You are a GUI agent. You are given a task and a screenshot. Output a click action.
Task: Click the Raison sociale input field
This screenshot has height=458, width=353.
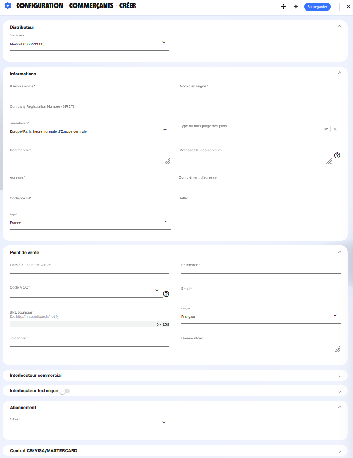click(90, 90)
